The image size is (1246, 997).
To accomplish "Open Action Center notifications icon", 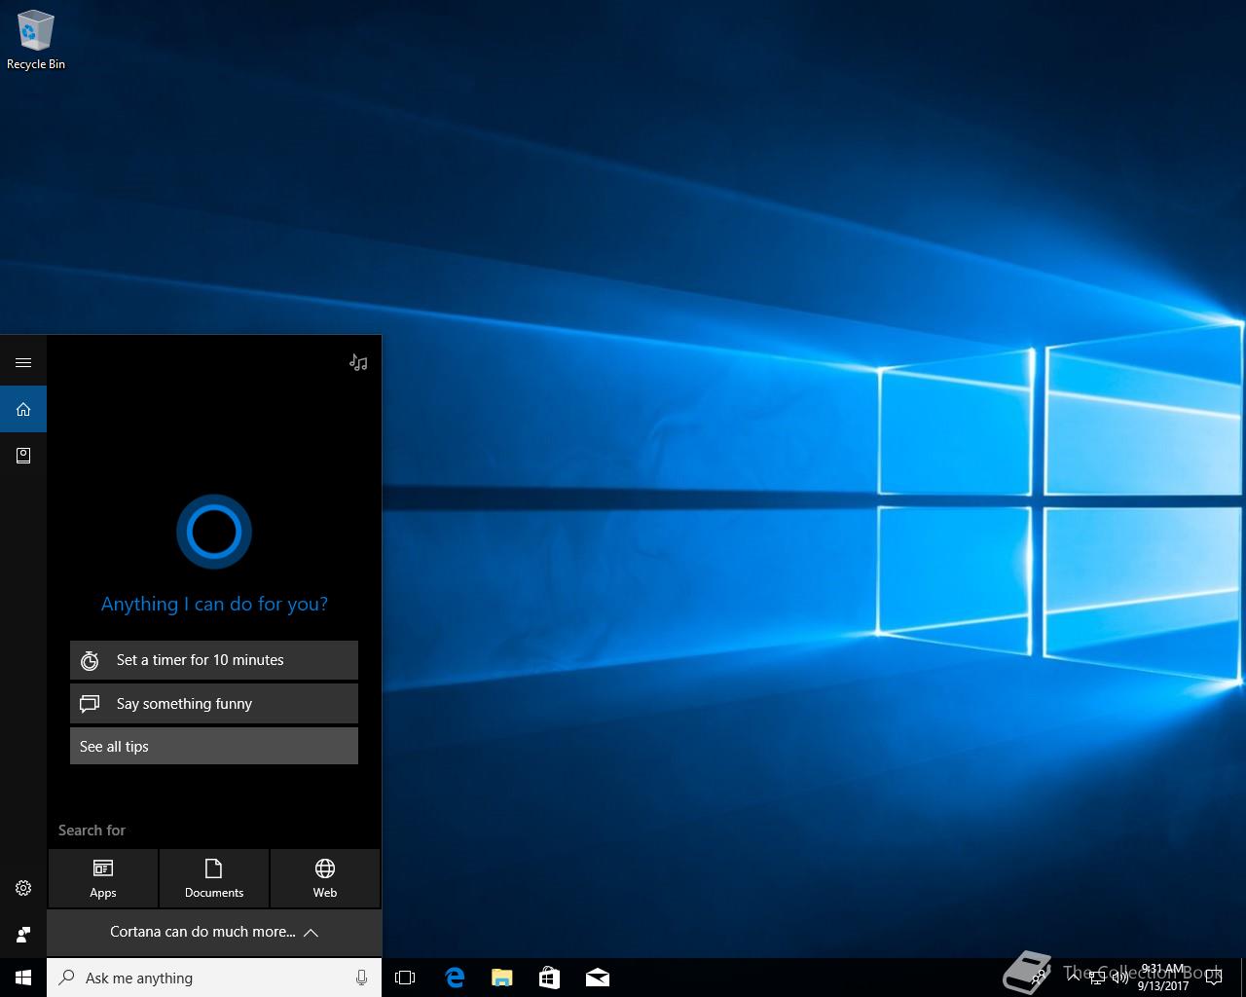I will tap(1215, 978).
